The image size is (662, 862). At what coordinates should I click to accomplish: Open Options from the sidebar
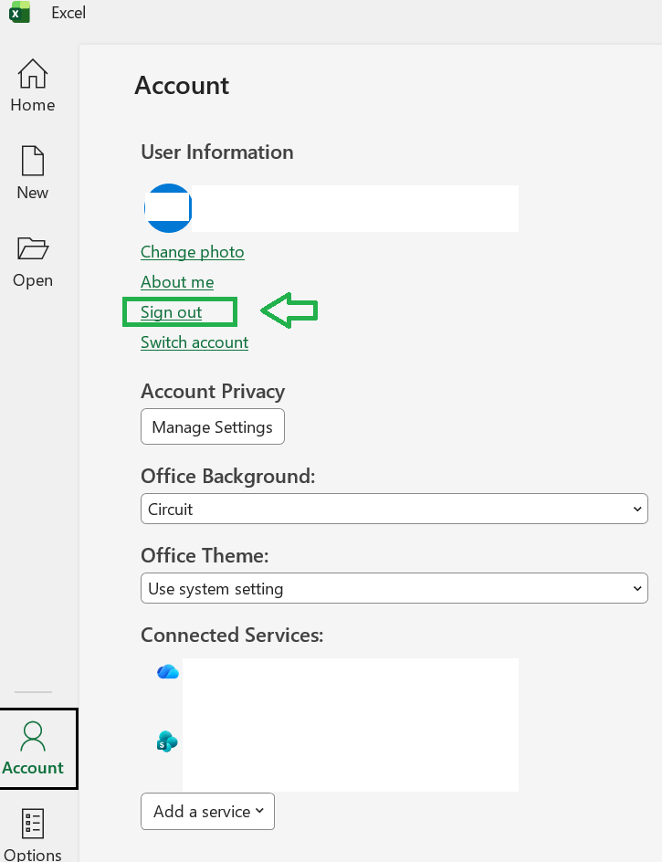(x=33, y=835)
